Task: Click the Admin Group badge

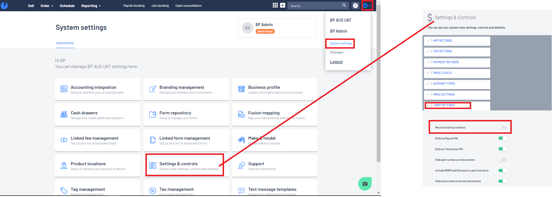Action: [x=265, y=31]
